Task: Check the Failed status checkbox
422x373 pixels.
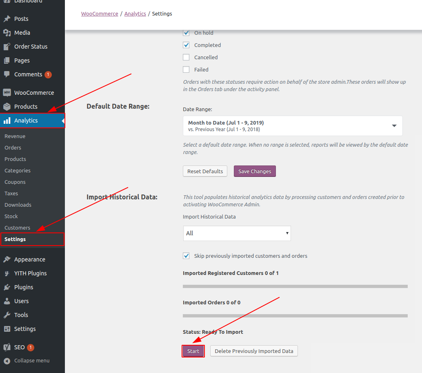Action: click(186, 69)
